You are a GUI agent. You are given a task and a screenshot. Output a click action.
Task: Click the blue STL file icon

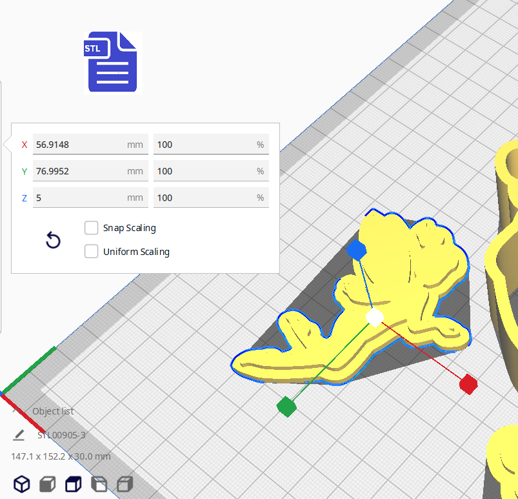113,63
